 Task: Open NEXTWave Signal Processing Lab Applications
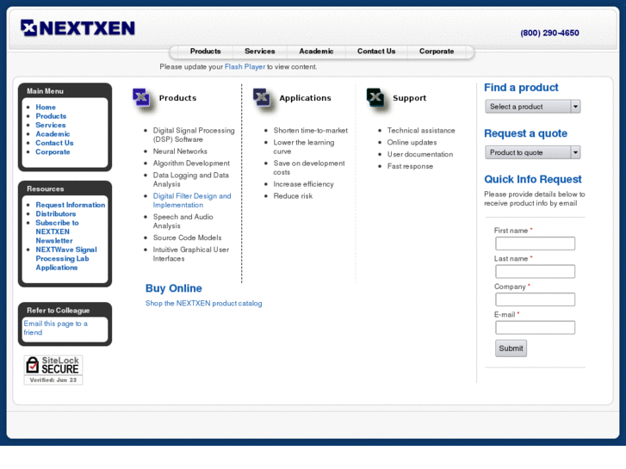pos(66,258)
